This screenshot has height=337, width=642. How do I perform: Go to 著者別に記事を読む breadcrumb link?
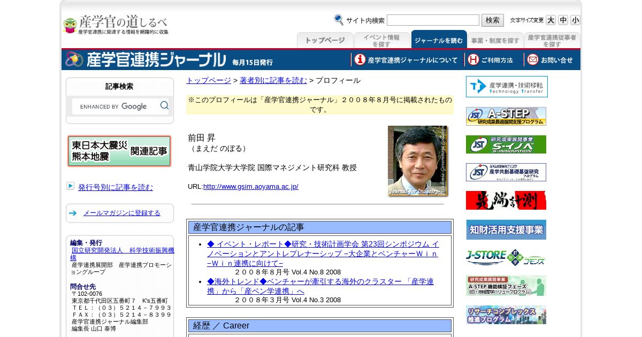tap(273, 80)
